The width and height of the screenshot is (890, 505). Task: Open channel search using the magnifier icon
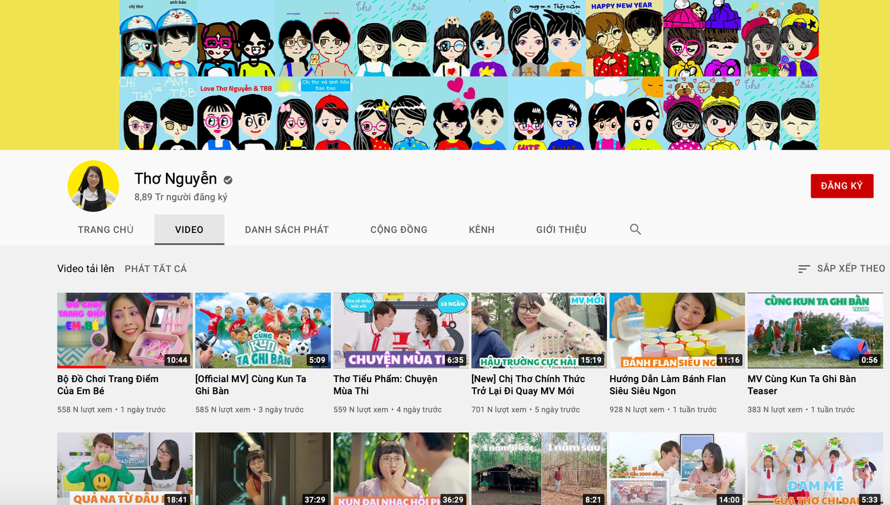pos(635,228)
